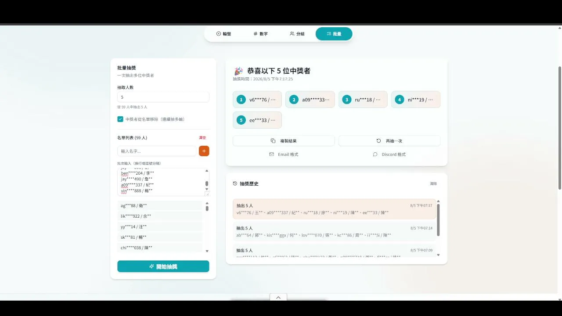Click the name list scroll-down arrow
Image resolution: width=562 pixels, height=316 pixels.
(207, 251)
